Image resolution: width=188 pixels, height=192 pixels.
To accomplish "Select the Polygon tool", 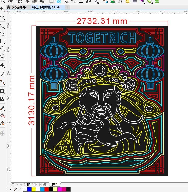I will point(2,56).
